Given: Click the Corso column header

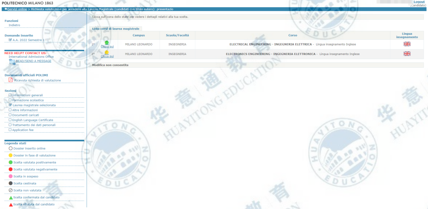Looking at the screenshot, I should tap(292, 35).
